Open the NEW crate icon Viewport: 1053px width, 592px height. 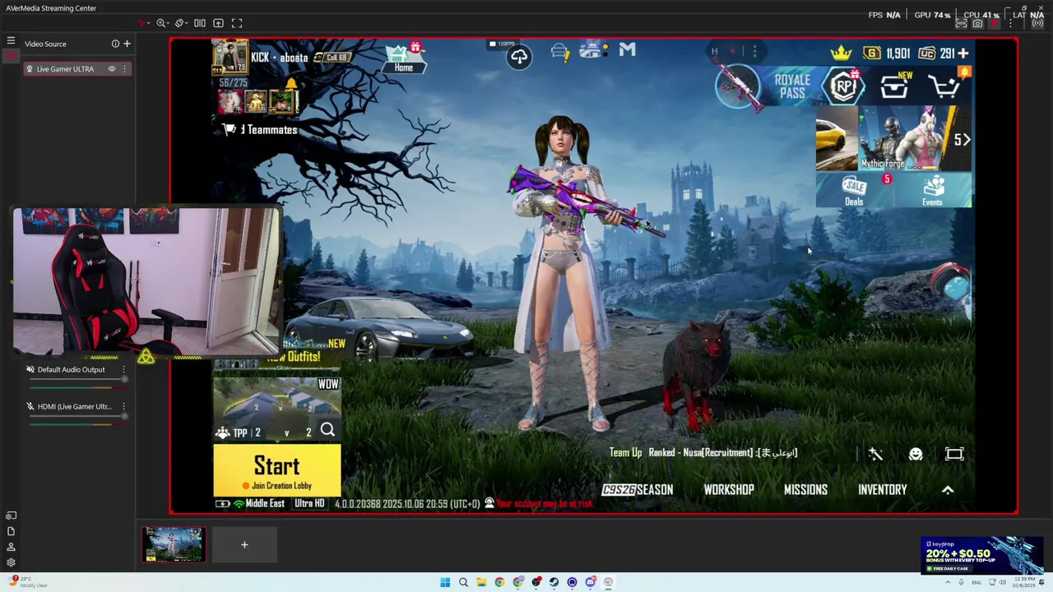tap(895, 86)
